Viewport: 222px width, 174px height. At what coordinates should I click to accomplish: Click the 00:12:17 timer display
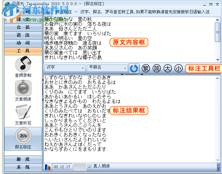[x=62, y=167]
